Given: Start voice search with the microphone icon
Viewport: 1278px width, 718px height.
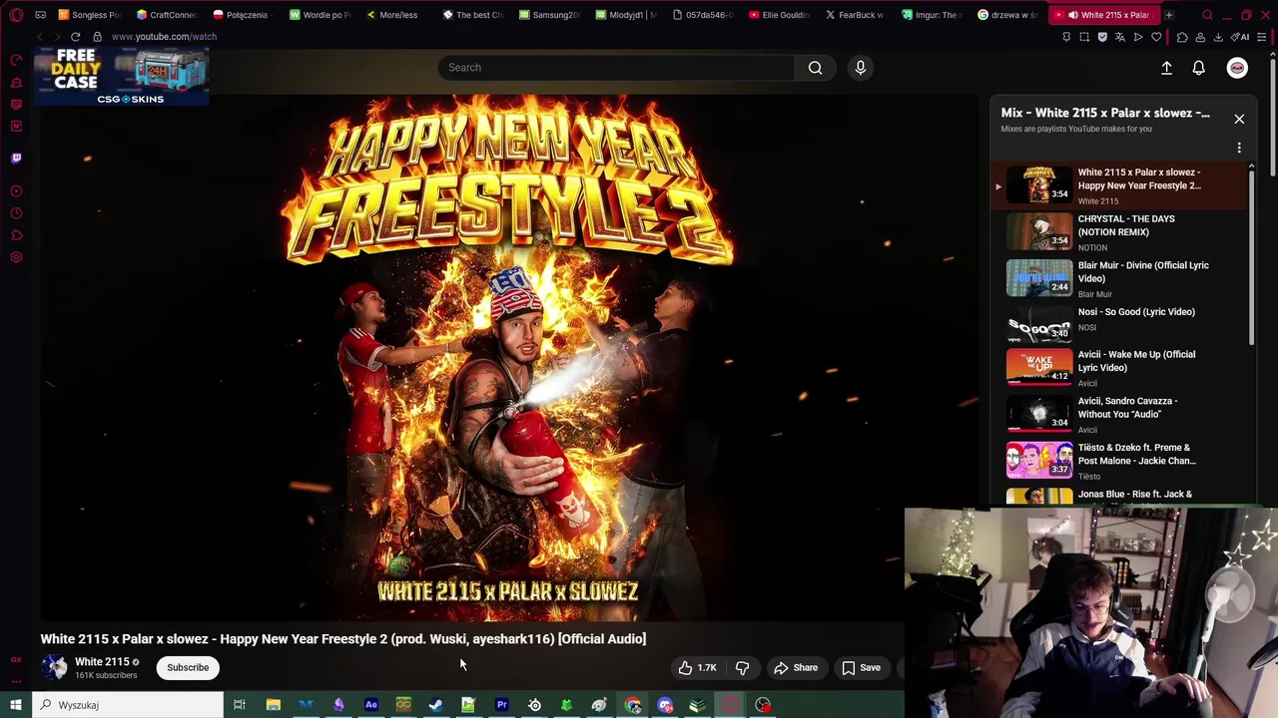Looking at the screenshot, I should (861, 68).
